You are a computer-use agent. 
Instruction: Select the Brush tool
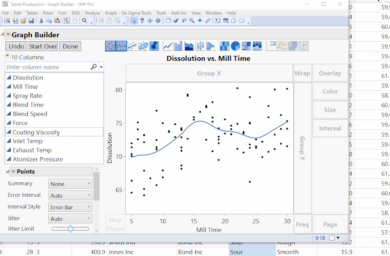[x=176, y=21]
